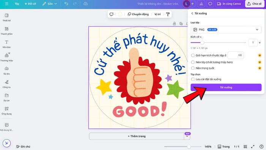
Task: Open Vị trí position panel
Action: coord(157,14)
